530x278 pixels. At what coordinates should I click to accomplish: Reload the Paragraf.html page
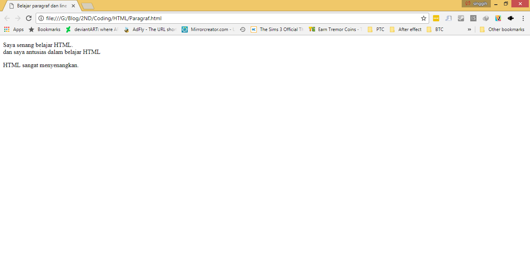click(28, 18)
